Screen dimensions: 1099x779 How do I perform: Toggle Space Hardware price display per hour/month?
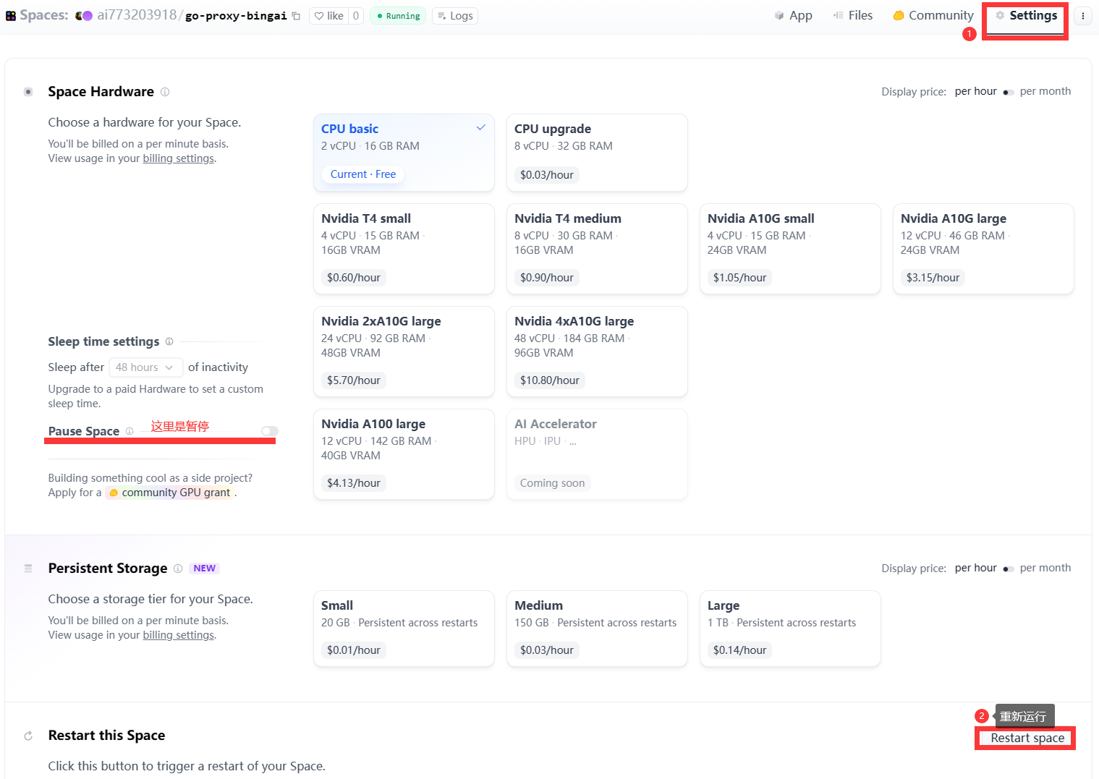1009,92
